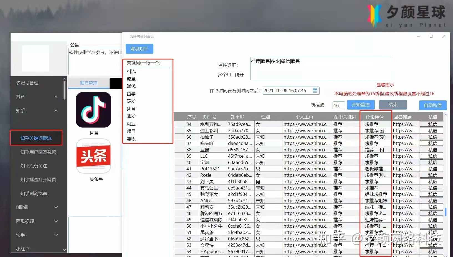
Task: Switch to the 账号管理 tab
Action: [x=88, y=83]
